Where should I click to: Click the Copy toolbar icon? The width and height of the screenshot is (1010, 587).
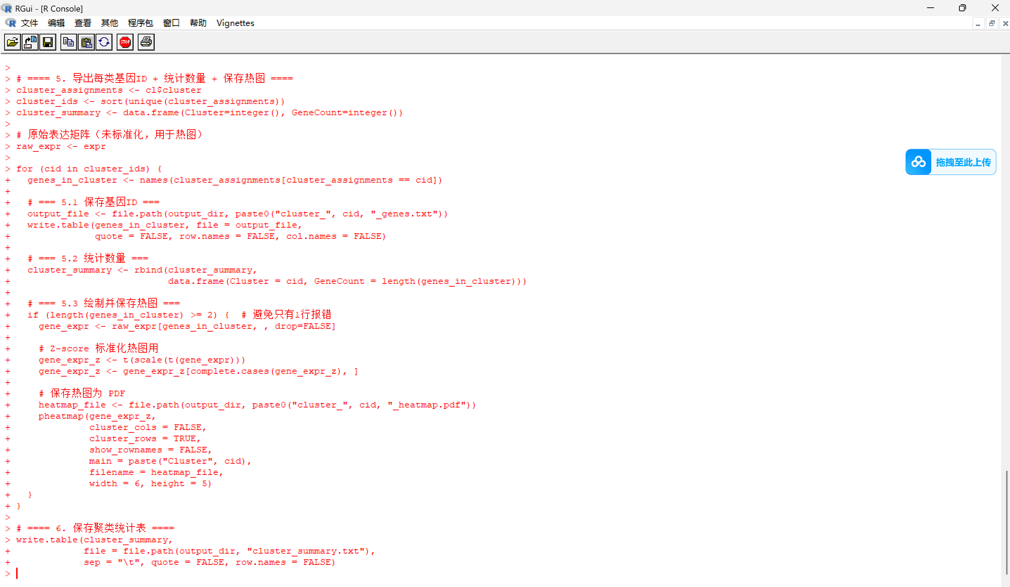[x=69, y=42]
